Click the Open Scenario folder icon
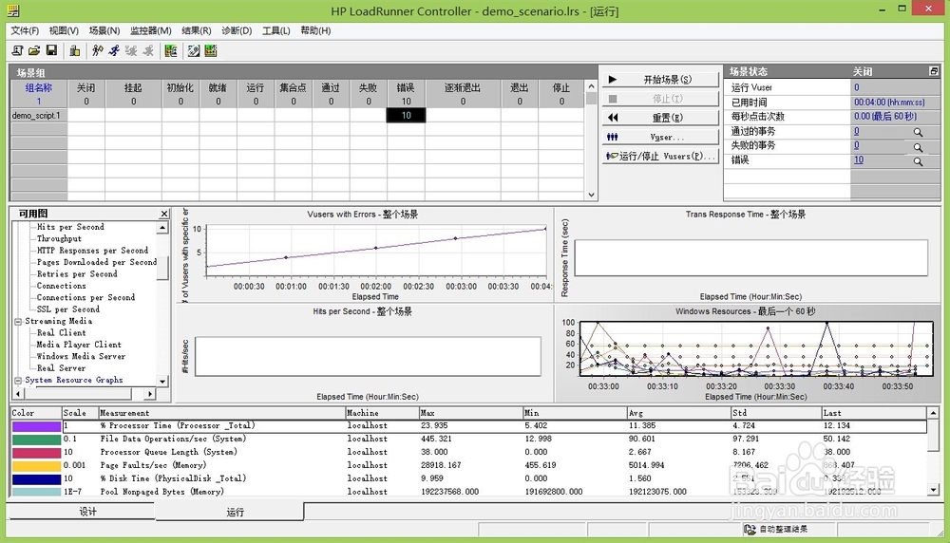The image size is (950, 543). tap(34, 51)
